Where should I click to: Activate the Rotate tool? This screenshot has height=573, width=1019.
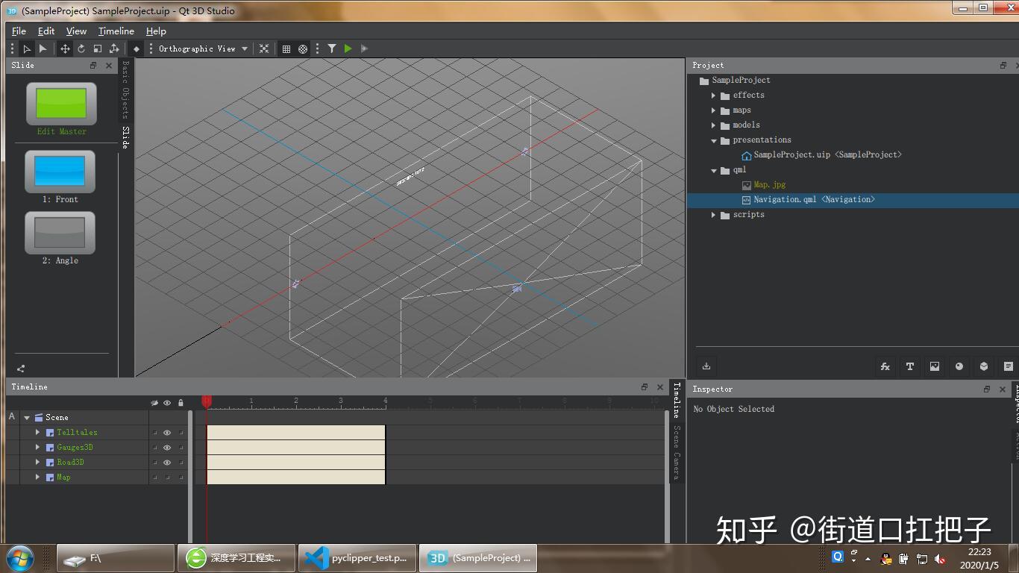(x=81, y=48)
